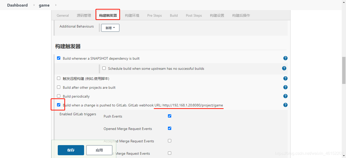This screenshot has height=158, width=346.
Task: Open the Build tab
Action: click(x=174, y=15)
